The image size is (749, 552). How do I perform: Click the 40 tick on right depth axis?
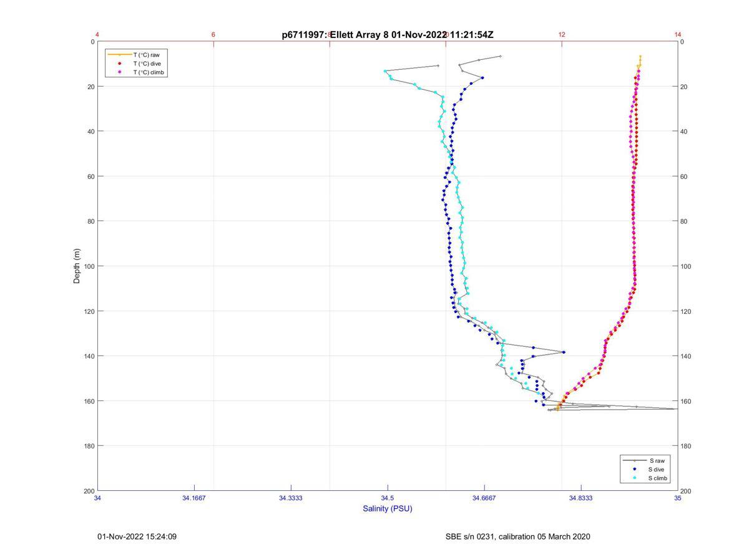click(x=685, y=132)
